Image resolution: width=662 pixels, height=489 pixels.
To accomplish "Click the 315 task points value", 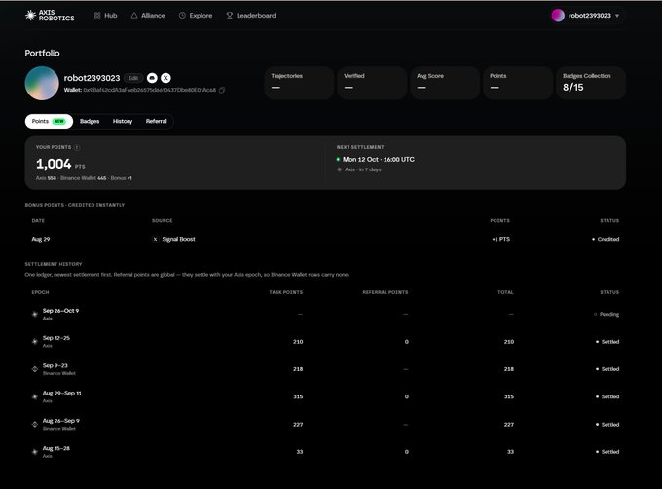I will [x=298, y=396].
